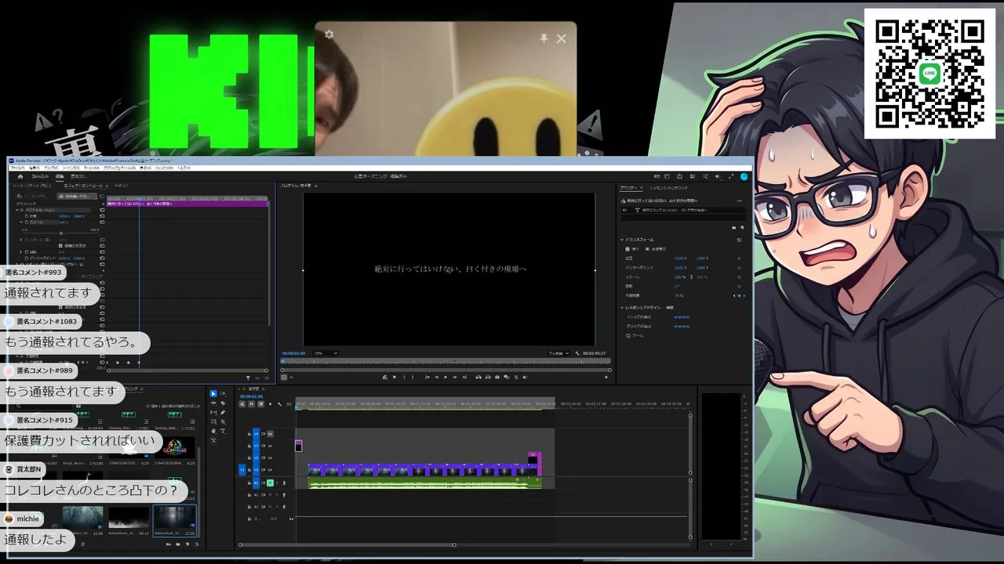1004x564 pixels.
Task: Open the Sequence menu
Action: (x=71, y=168)
